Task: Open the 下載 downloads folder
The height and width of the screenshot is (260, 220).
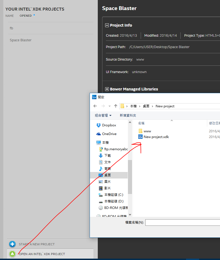Action: (x=105, y=155)
